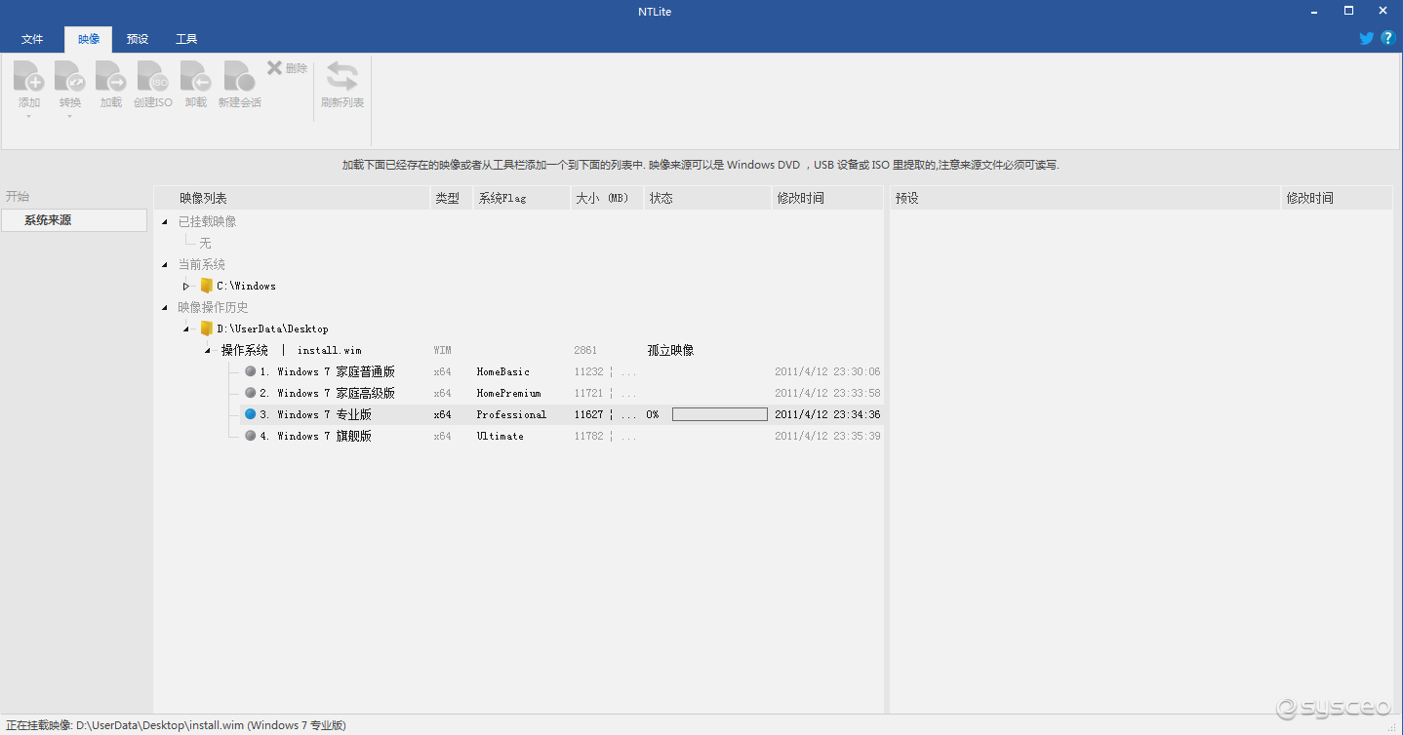Click the D:\UserData\Desktop folder icon
This screenshot has width=1403, height=735.
206,329
